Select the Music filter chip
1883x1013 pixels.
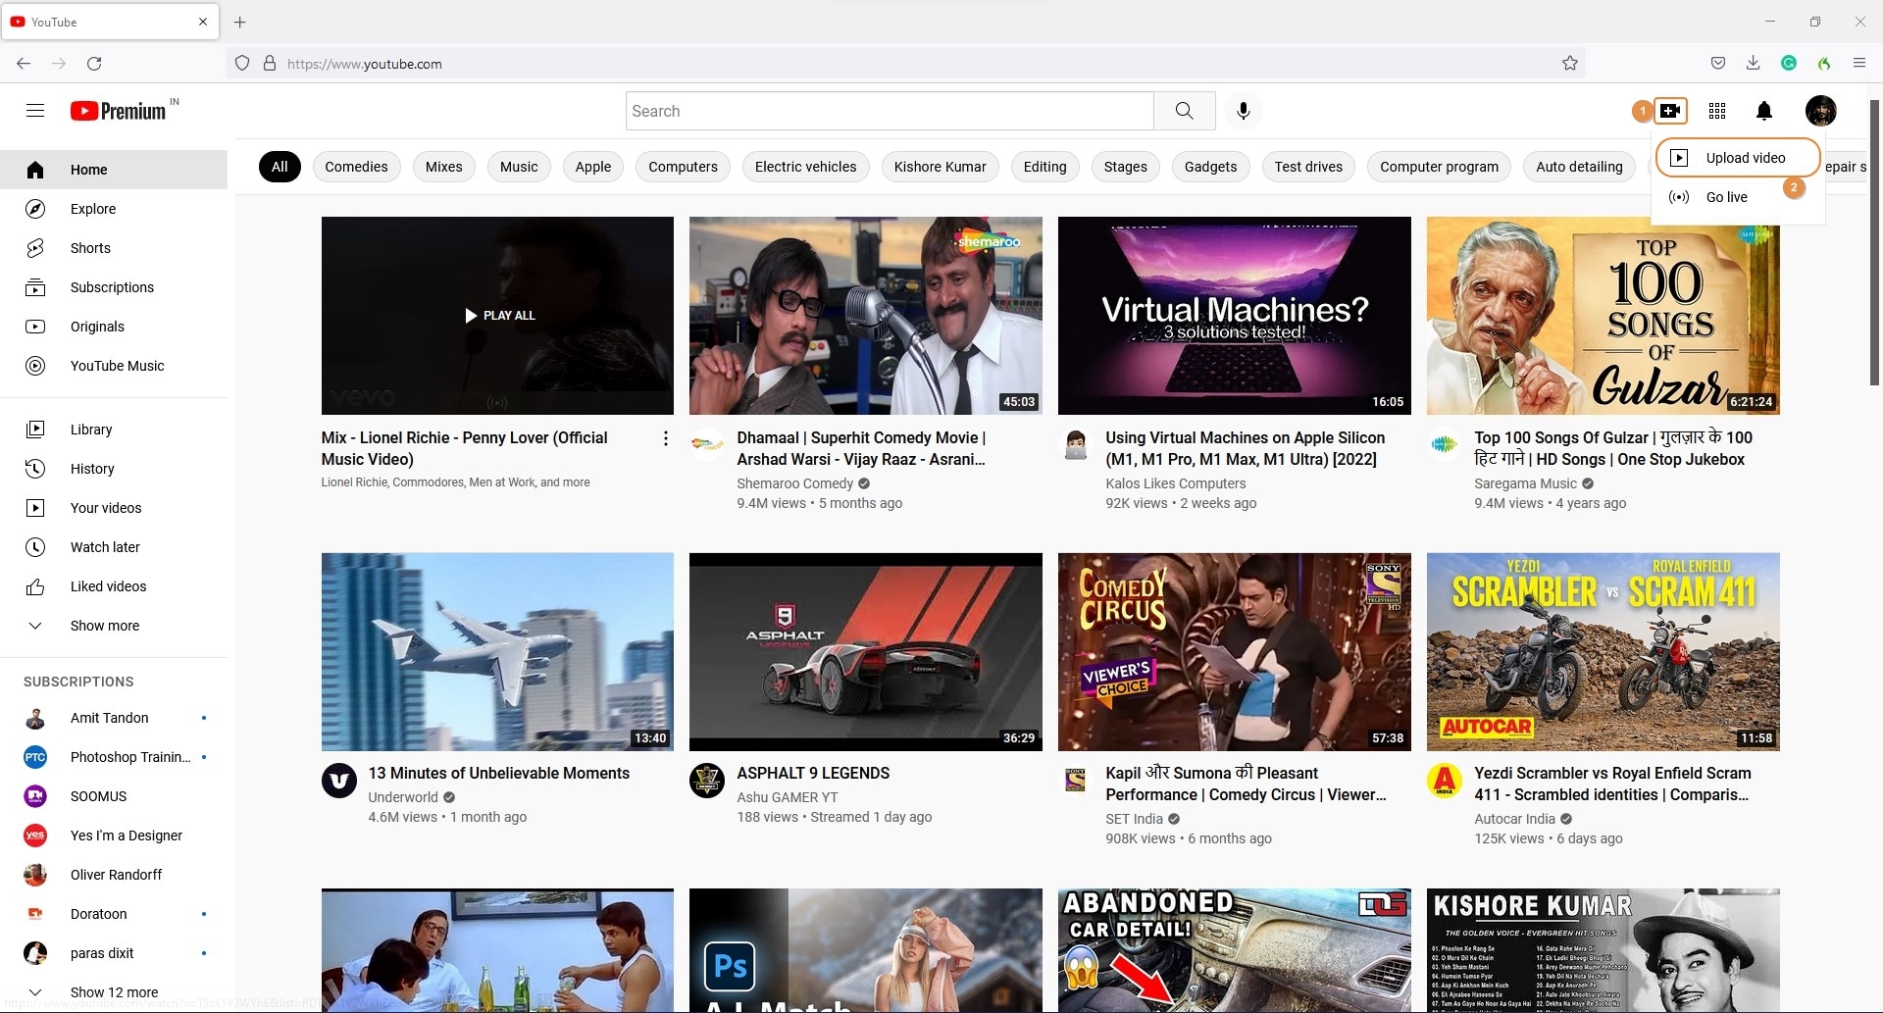point(519,167)
